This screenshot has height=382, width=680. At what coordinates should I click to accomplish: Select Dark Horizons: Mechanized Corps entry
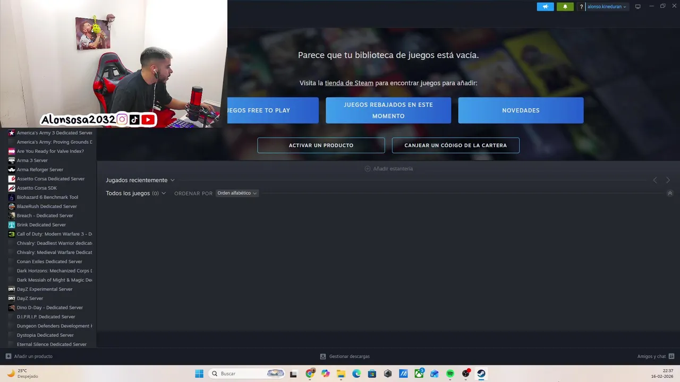pyautogui.click(x=50, y=271)
